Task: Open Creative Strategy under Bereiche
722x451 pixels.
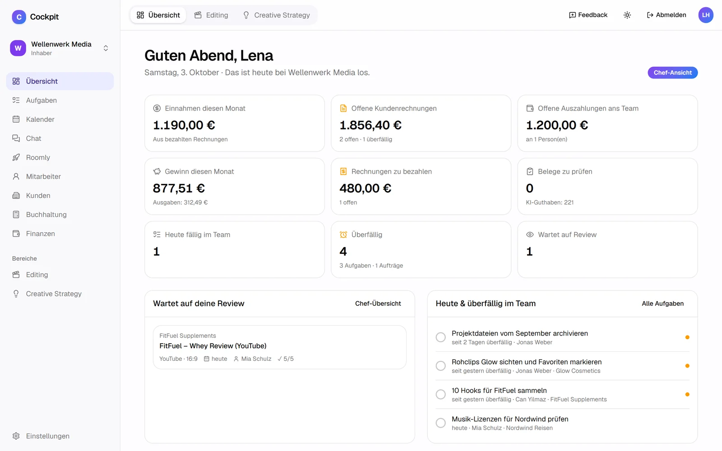Action: click(60, 294)
